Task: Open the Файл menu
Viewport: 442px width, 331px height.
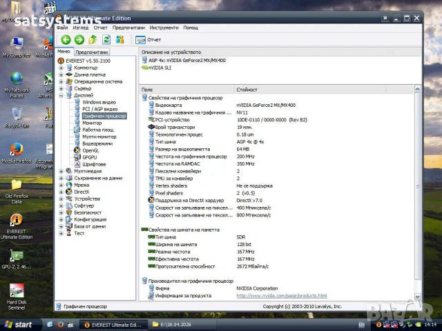Action: pyautogui.click(x=62, y=28)
